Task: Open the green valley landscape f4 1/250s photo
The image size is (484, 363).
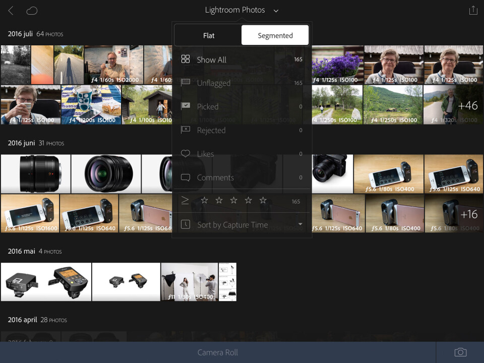Action: tap(393, 105)
